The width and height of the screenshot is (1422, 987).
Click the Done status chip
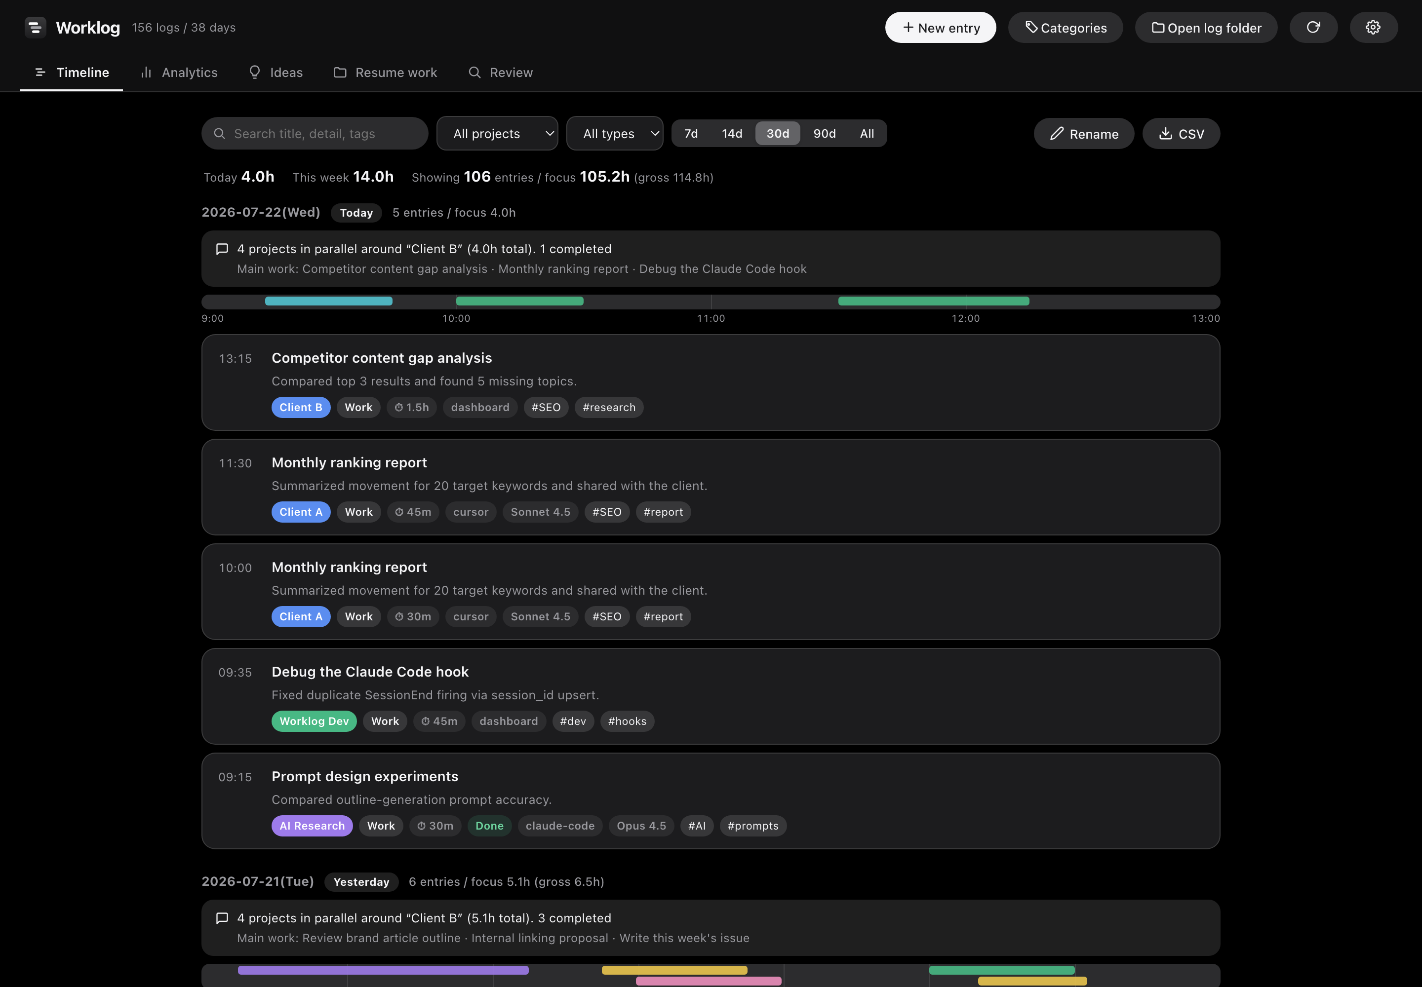click(x=489, y=826)
